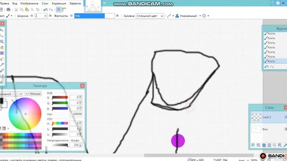The image size is (287, 161).
Task: Add a new layer in Слои panel
Action: [x=253, y=145]
